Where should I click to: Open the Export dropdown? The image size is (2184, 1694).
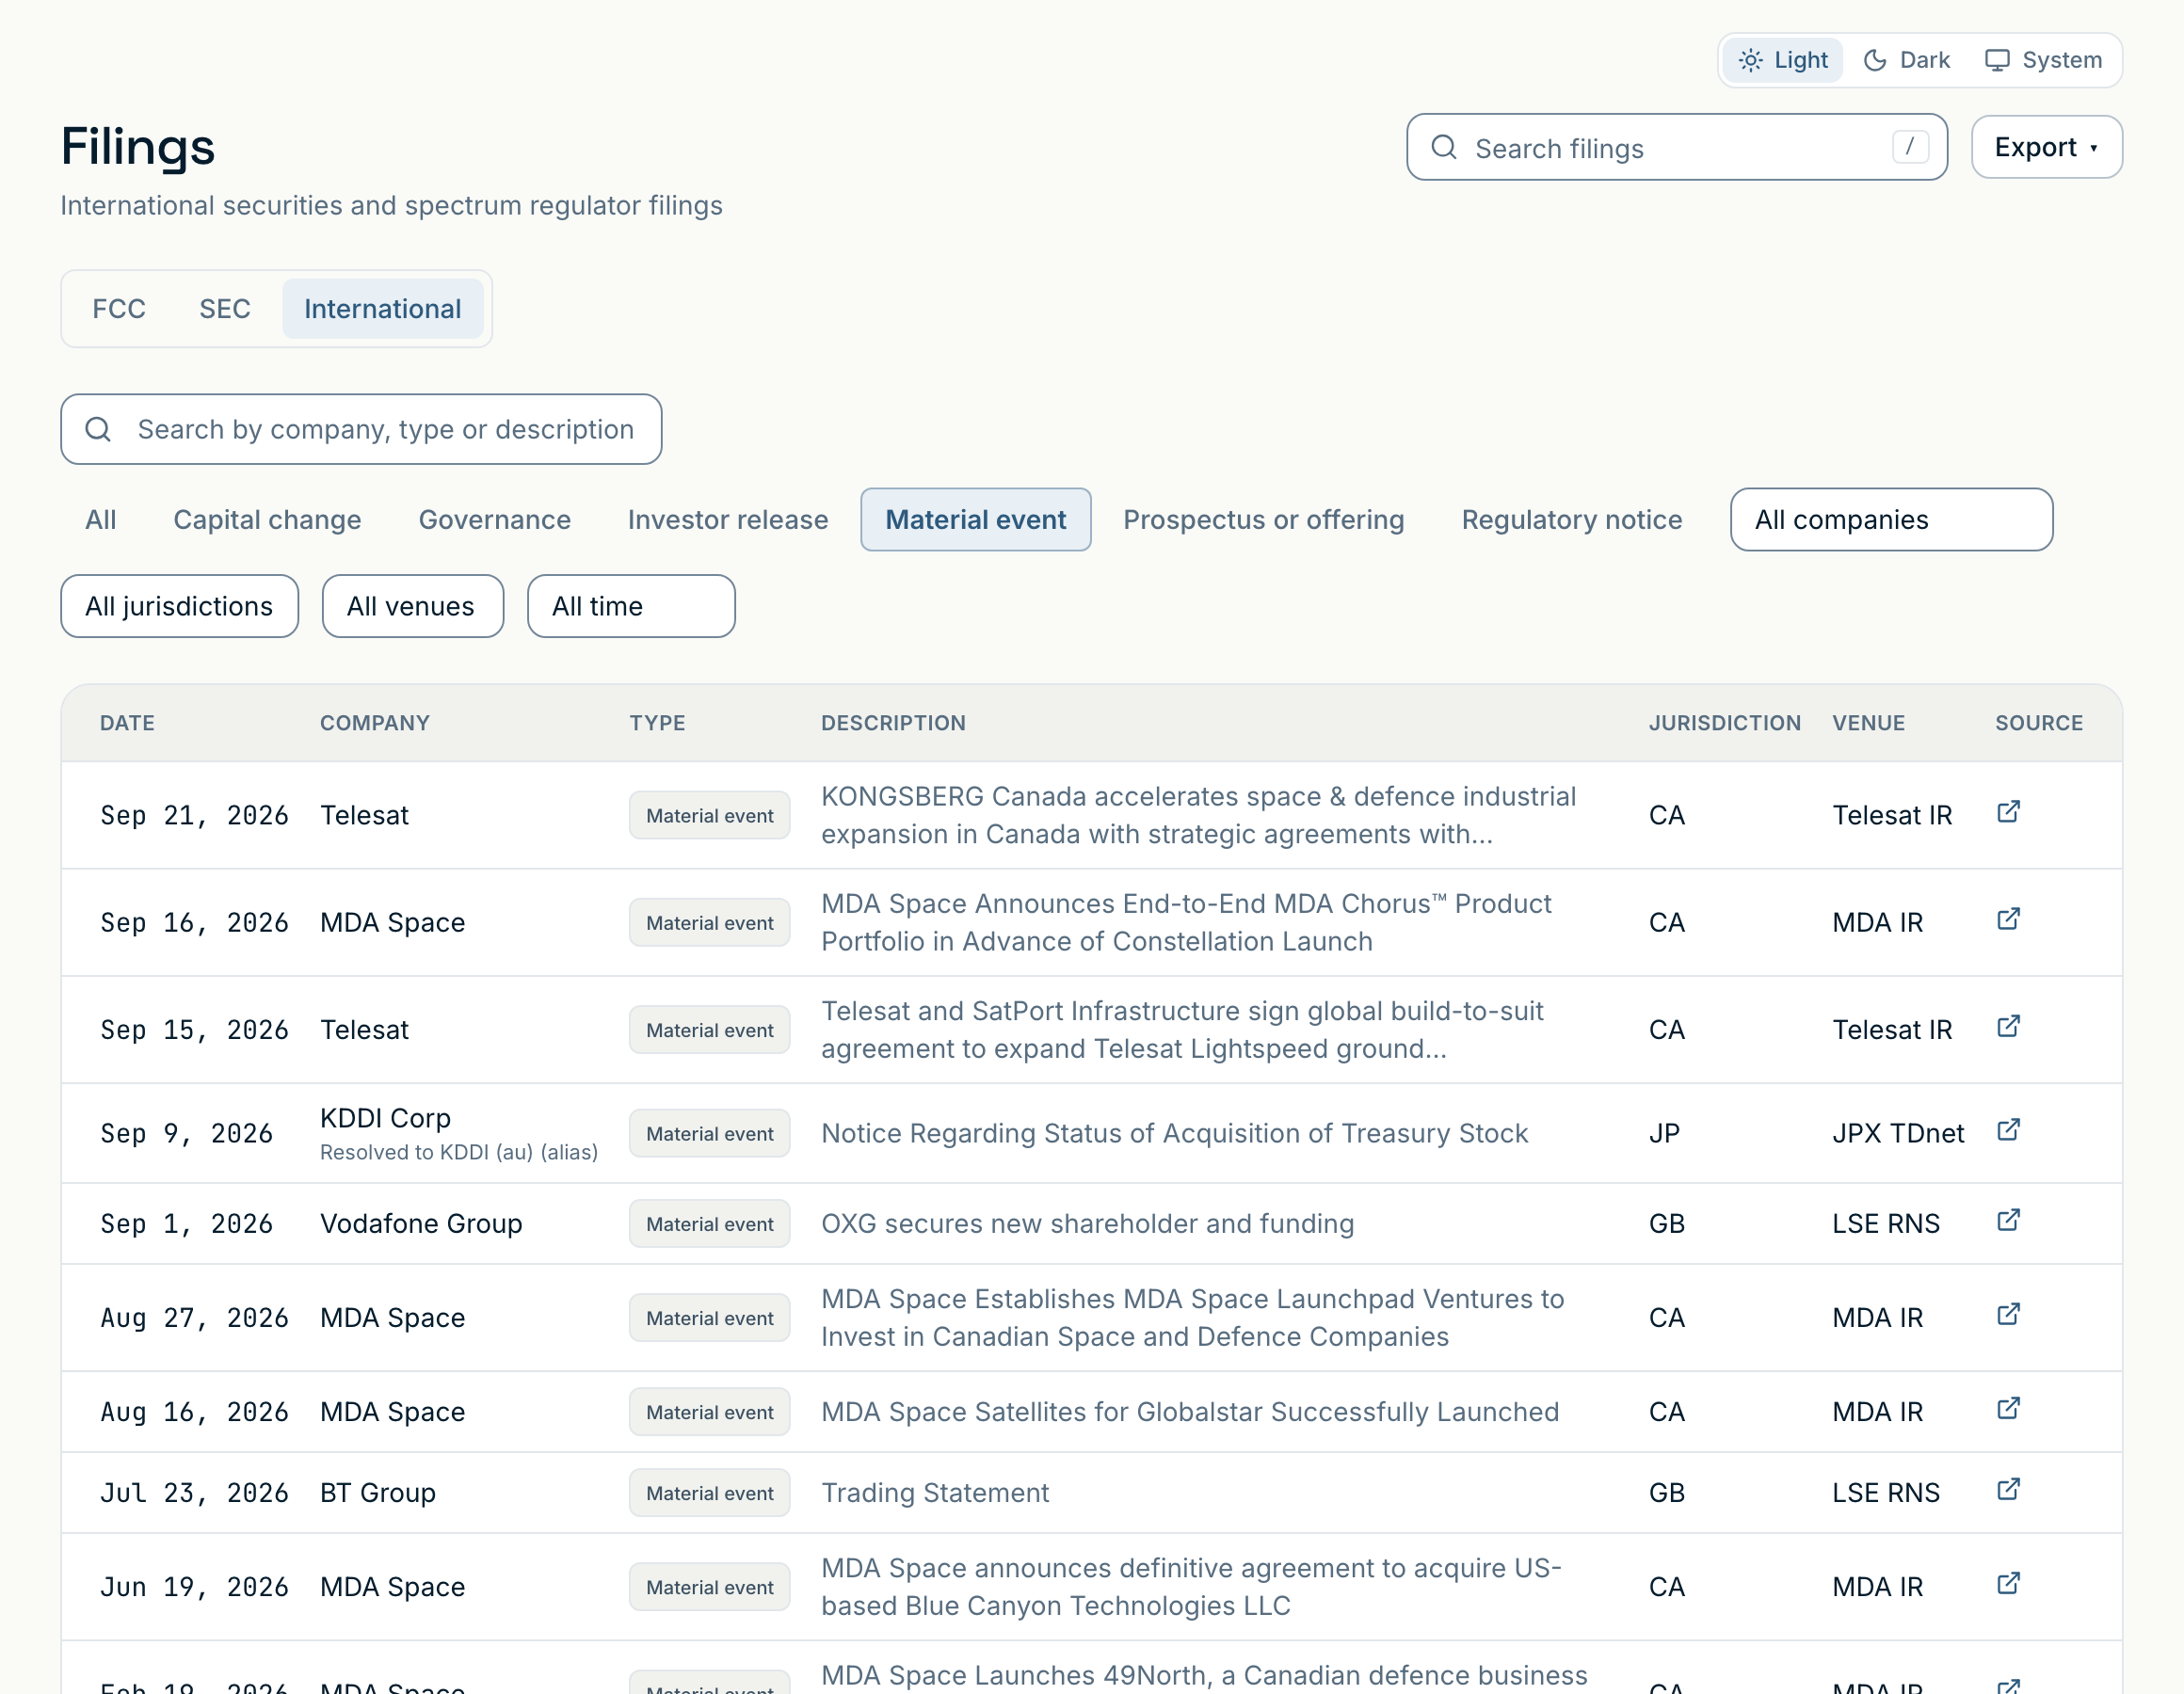click(x=2046, y=147)
